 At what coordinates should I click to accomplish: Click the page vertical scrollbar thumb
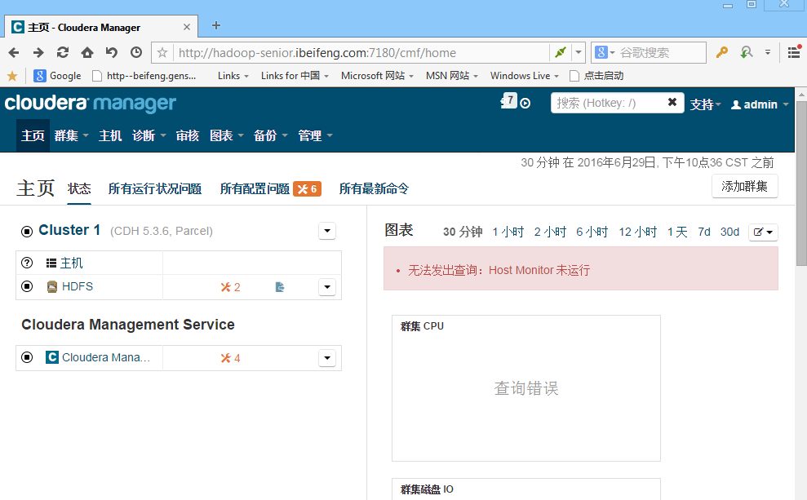[x=801, y=184]
